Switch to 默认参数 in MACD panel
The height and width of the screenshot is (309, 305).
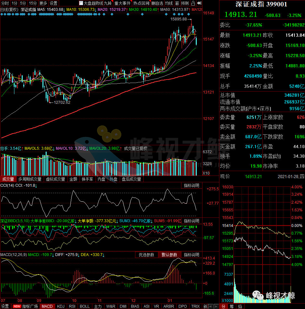[x=169, y=255]
